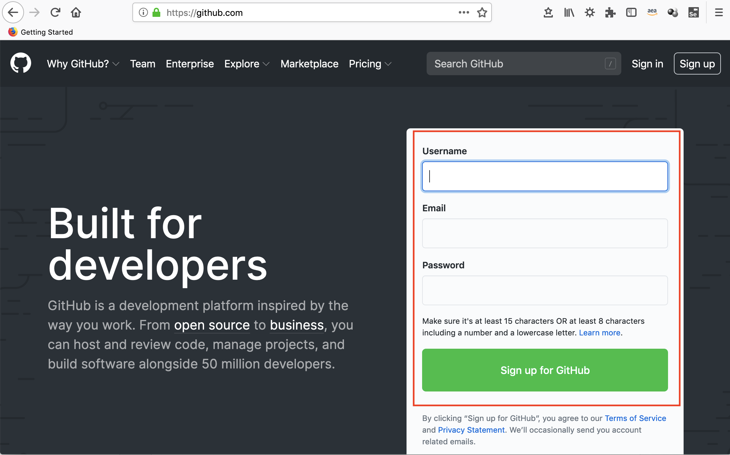Bookmark this page with the star icon
730x455 pixels.
coord(482,13)
